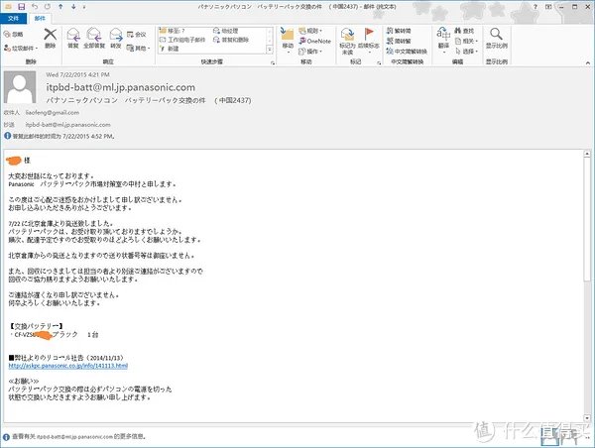Click the Zoom (显示比例) magnifier icon
The image size is (595, 448).
click(496, 39)
